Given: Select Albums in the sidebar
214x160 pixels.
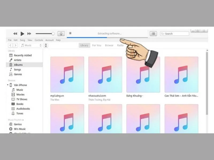Looking at the screenshot, I should point(25,65).
